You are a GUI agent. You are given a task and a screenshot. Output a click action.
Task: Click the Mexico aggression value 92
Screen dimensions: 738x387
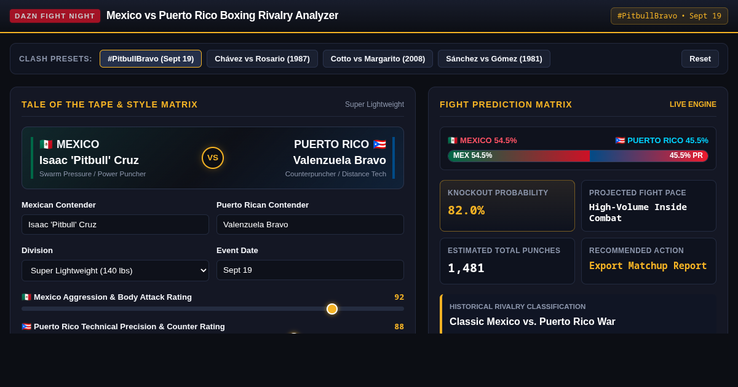(399, 297)
